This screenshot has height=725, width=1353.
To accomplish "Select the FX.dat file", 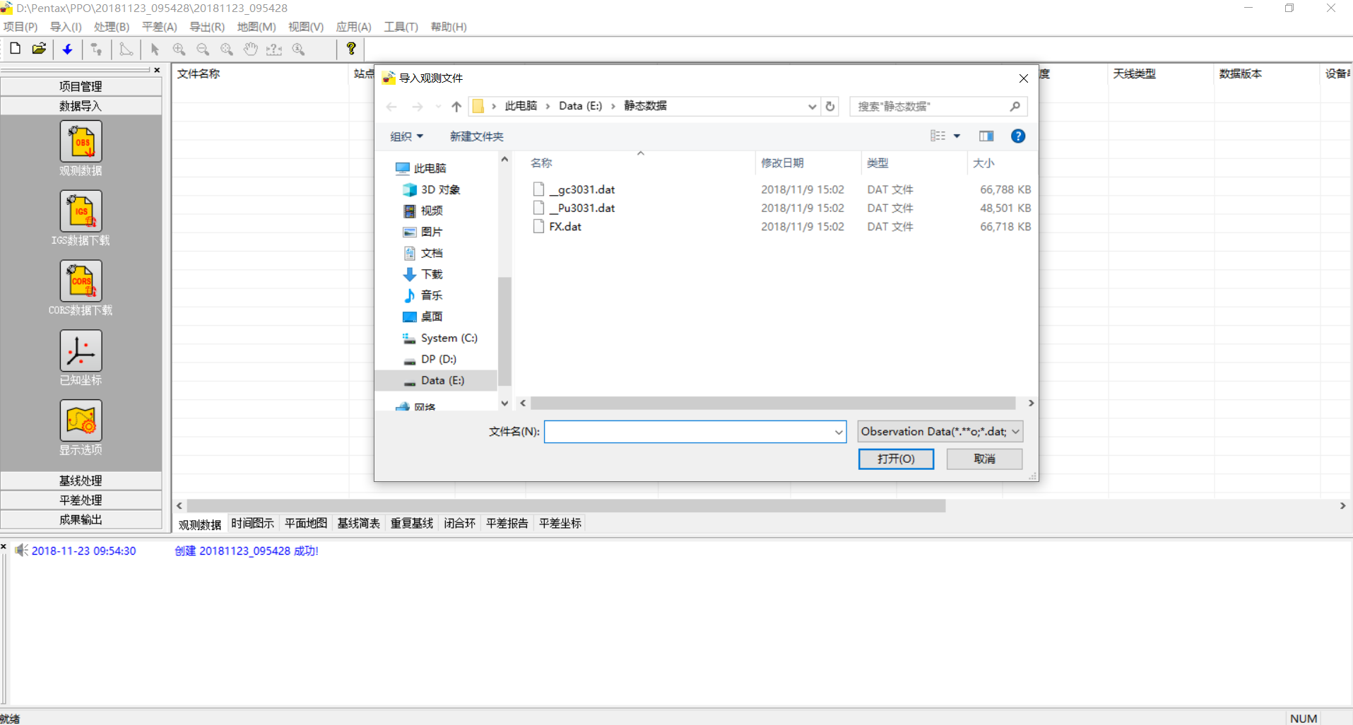I will [565, 227].
